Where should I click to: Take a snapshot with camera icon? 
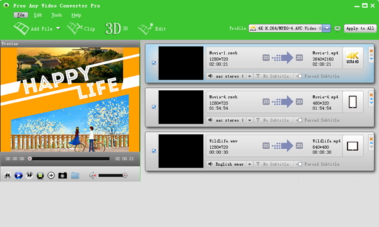coord(63,175)
